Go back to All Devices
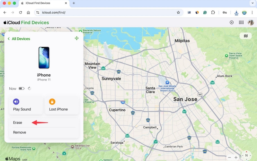The width and height of the screenshot is (257, 161). tap(19, 39)
